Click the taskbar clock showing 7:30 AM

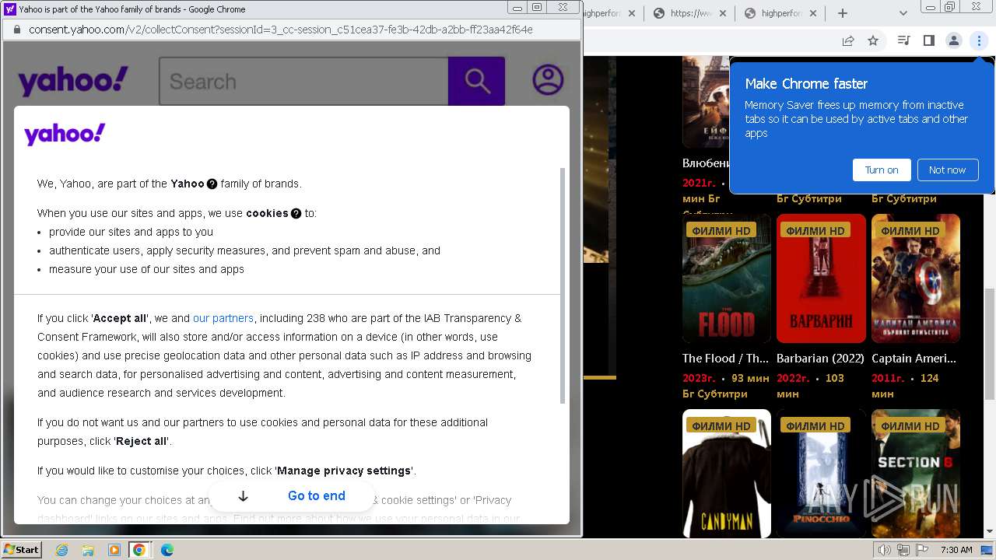coord(956,550)
